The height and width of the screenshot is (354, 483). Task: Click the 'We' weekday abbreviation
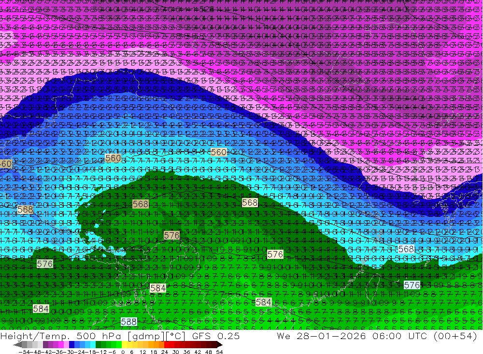[x=284, y=336]
